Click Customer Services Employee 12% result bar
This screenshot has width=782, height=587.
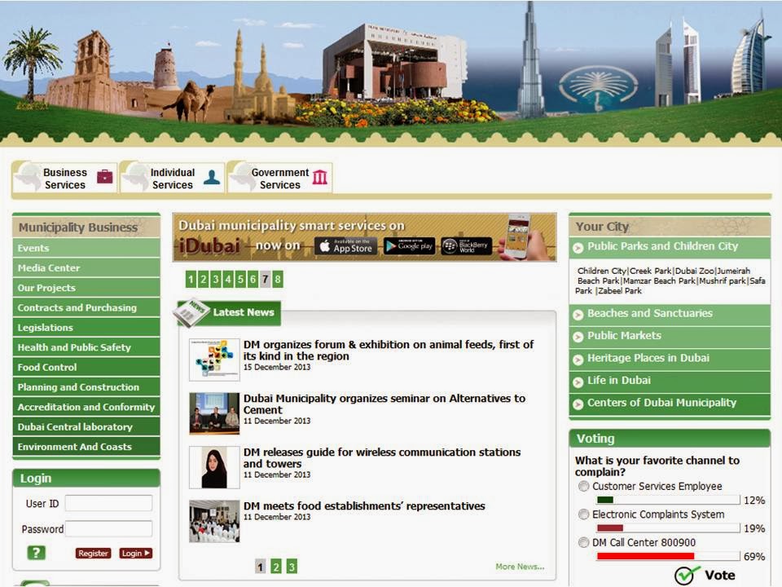pyautogui.click(x=668, y=500)
